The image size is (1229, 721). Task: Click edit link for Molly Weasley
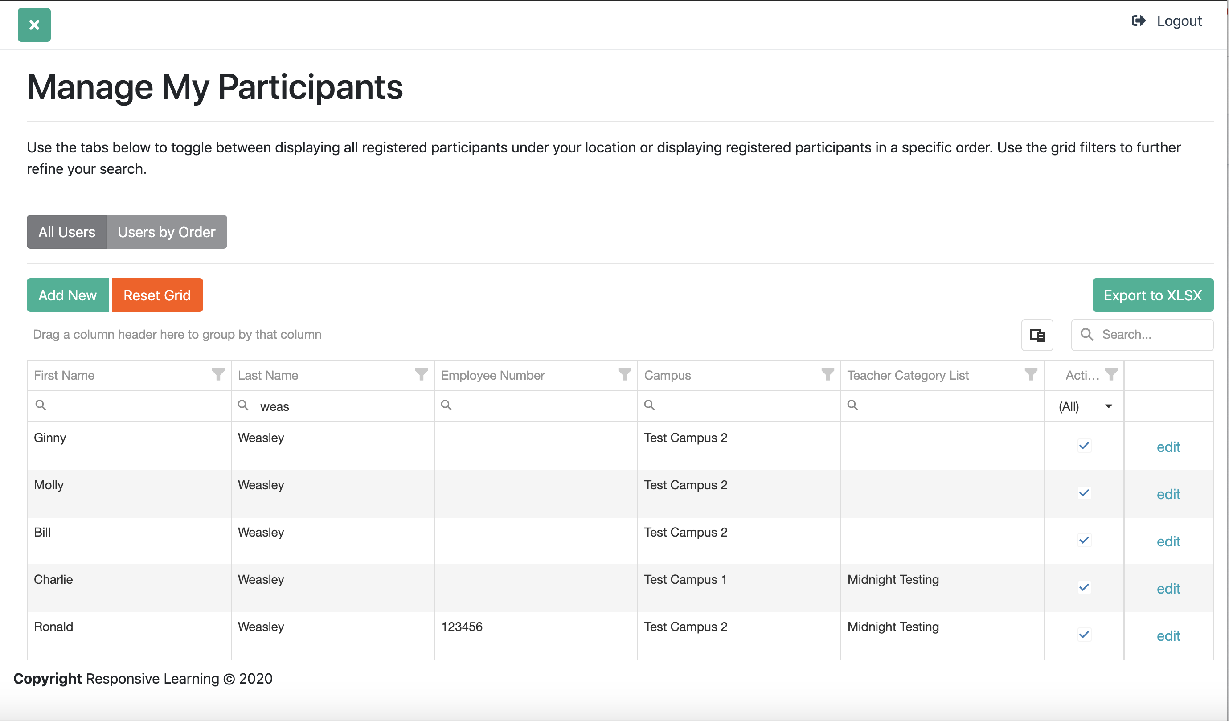(1168, 494)
